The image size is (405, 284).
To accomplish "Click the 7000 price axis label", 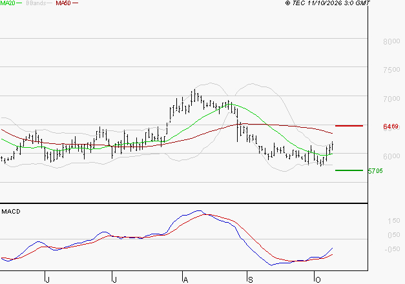I will 391,99.
